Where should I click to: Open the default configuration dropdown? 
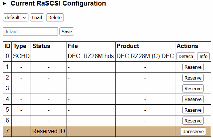coord(16,17)
